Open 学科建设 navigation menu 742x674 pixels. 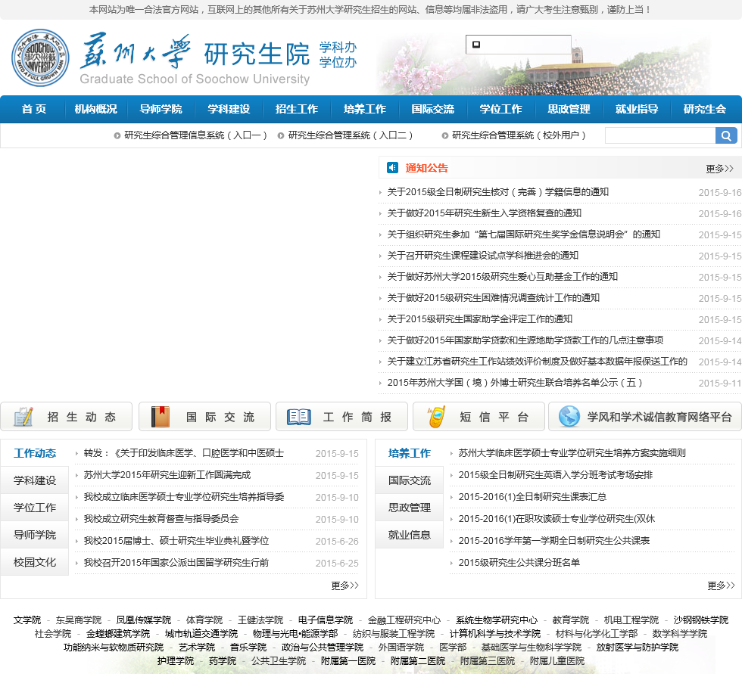229,109
